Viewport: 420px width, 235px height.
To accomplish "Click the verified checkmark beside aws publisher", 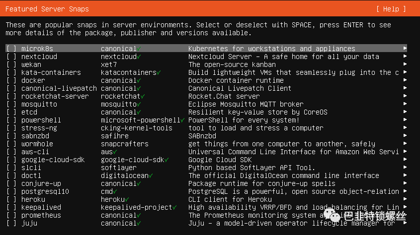I will tap(115, 152).
